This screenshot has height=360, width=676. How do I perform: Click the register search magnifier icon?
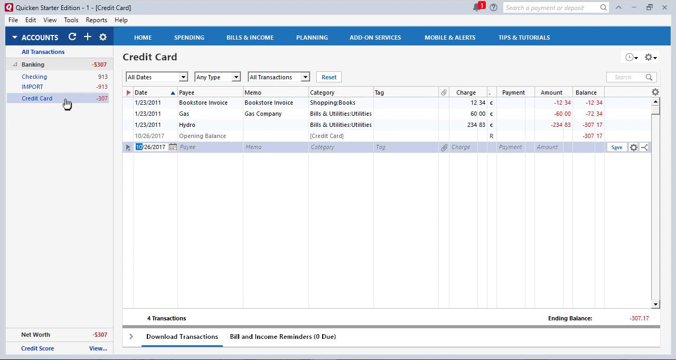pyautogui.click(x=649, y=77)
